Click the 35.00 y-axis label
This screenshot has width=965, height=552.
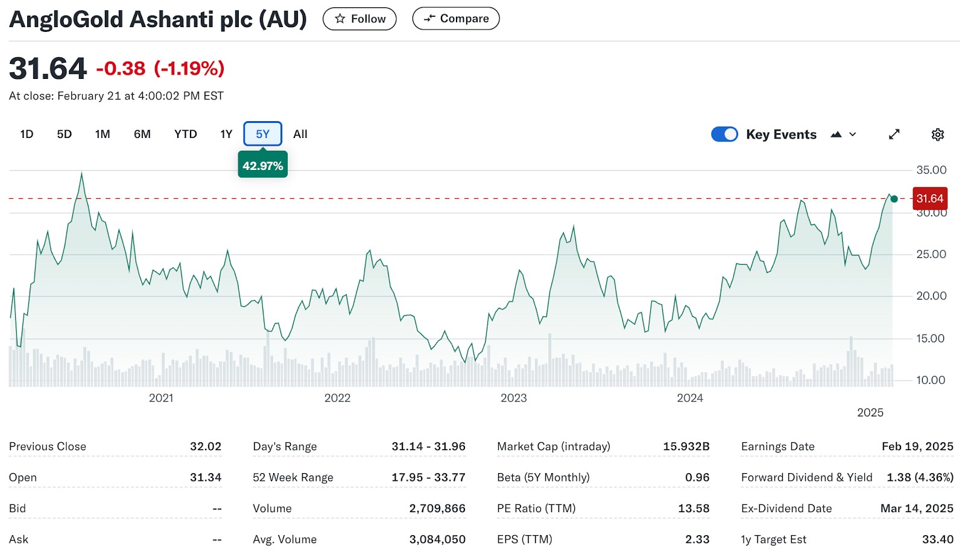tap(931, 170)
